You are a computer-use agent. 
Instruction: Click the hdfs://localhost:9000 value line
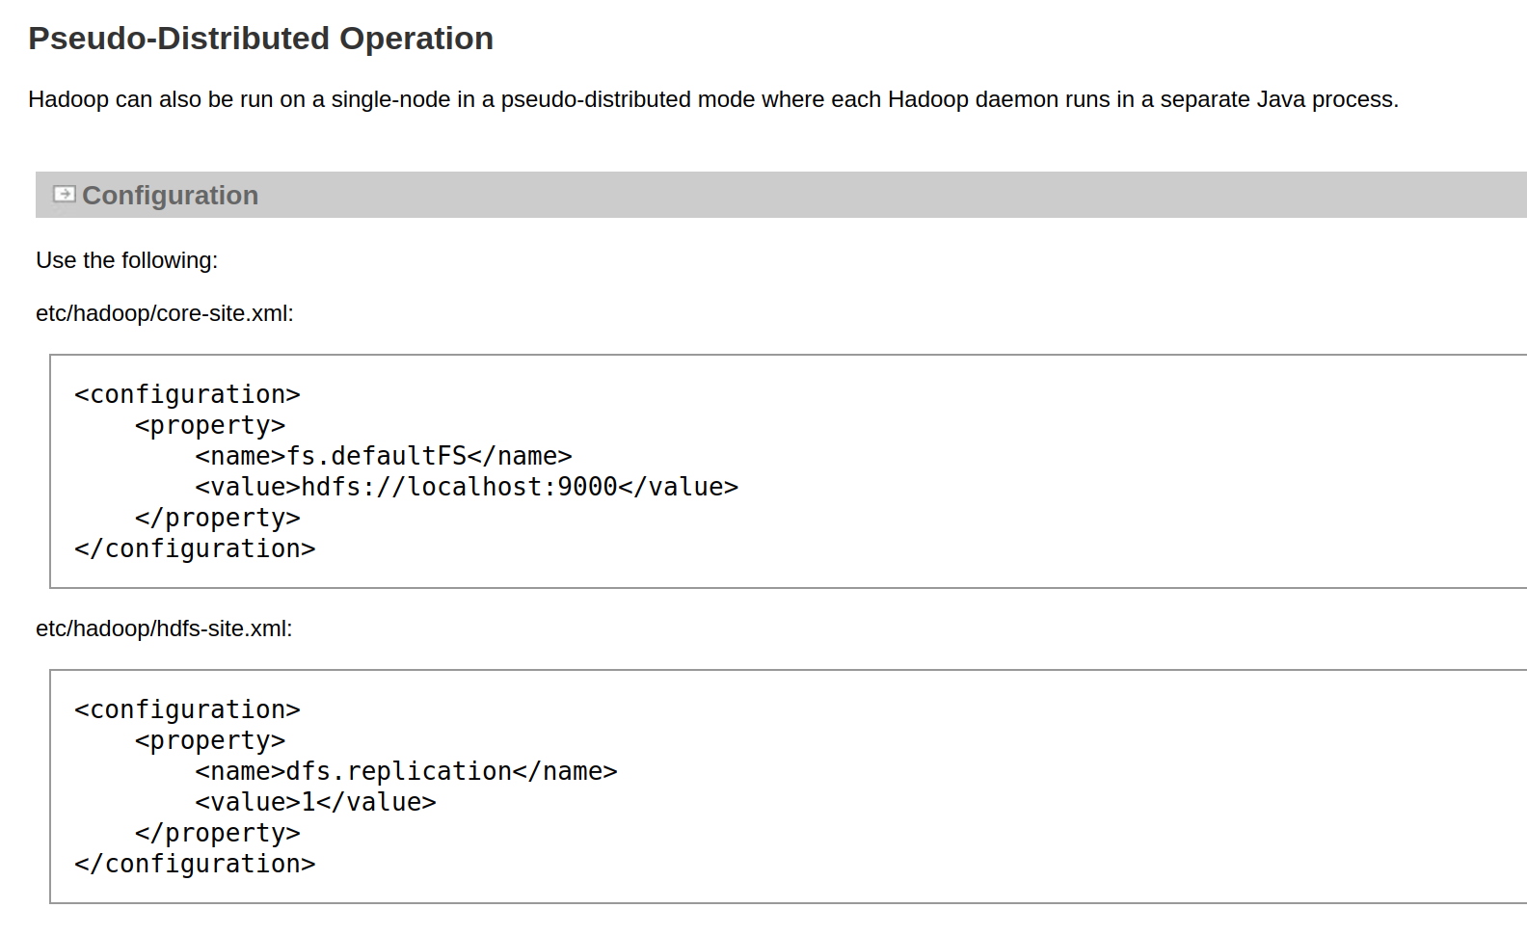[466, 487]
